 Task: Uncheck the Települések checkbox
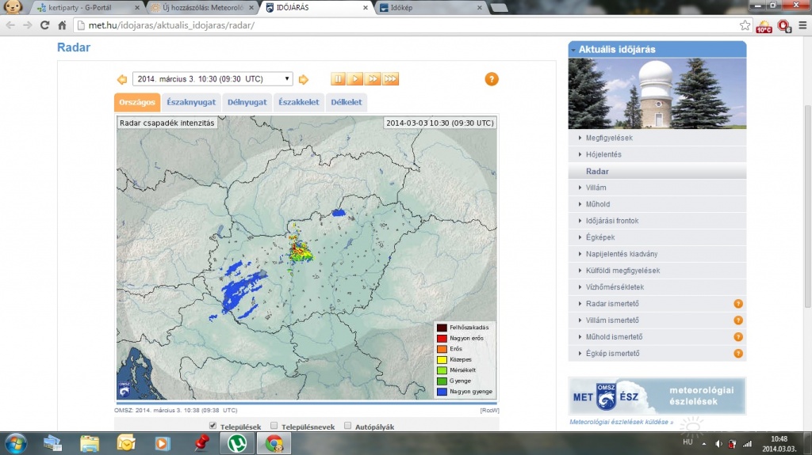(213, 426)
